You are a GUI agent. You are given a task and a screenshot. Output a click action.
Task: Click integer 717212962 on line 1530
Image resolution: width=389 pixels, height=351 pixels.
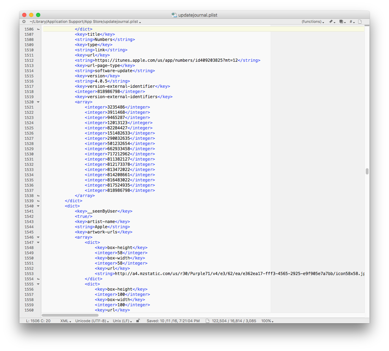click(x=119, y=154)
